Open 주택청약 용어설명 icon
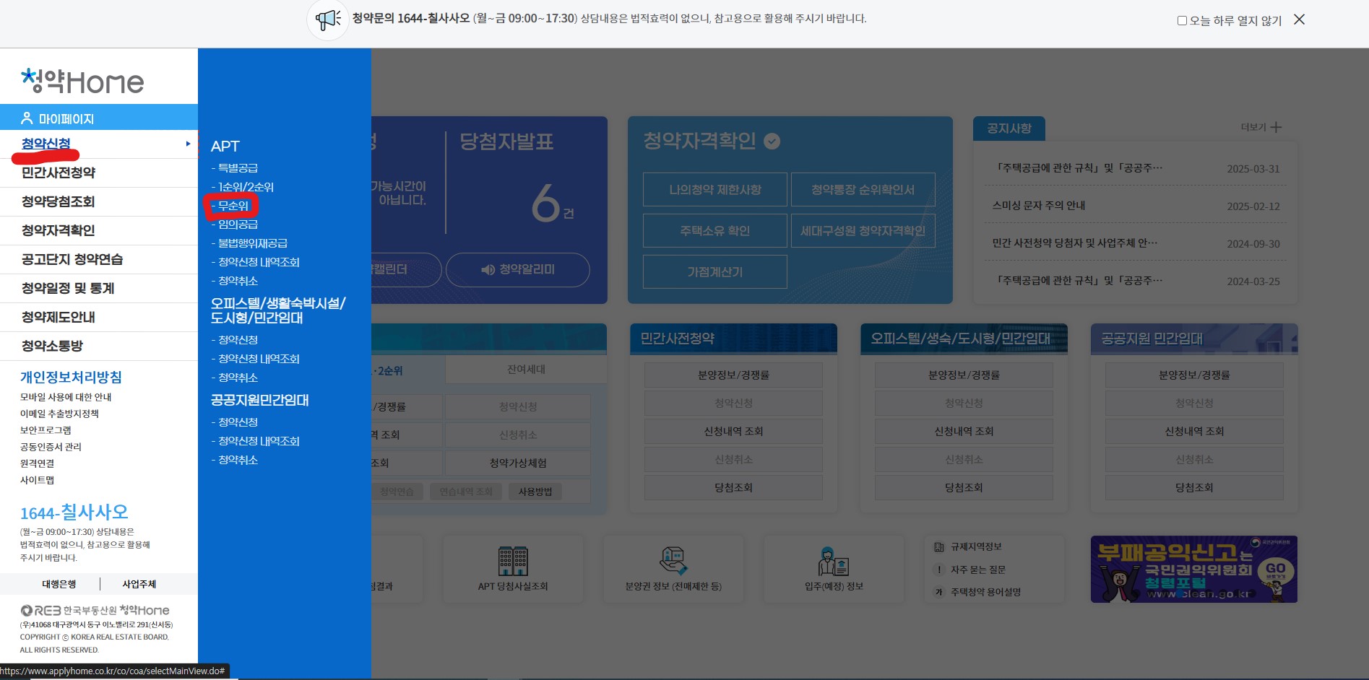Viewport: 1369px width, 680px height. [x=938, y=590]
